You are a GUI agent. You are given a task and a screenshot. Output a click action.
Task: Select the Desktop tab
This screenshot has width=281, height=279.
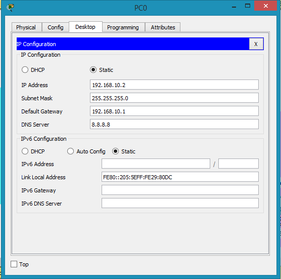(x=85, y=27)
